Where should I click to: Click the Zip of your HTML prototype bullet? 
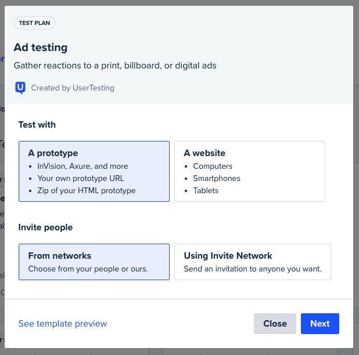(x=87, y=191)
